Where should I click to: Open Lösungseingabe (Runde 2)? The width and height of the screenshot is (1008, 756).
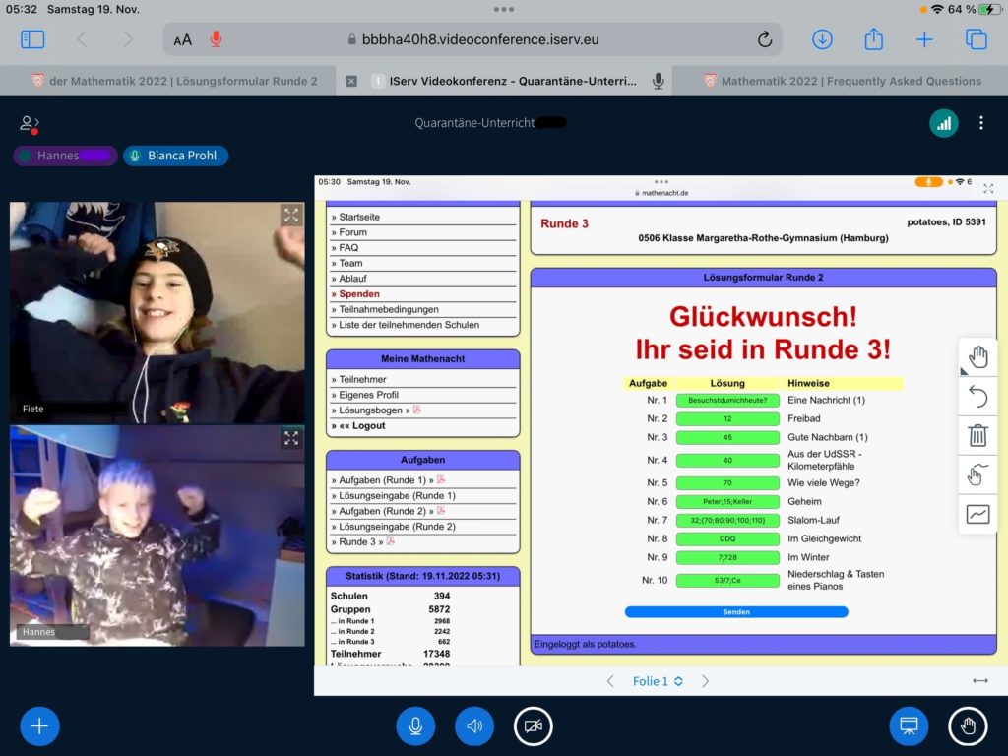click(397, 526)
